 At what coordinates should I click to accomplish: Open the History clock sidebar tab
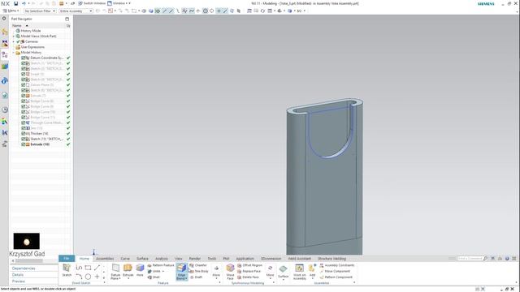coord(5,109)
